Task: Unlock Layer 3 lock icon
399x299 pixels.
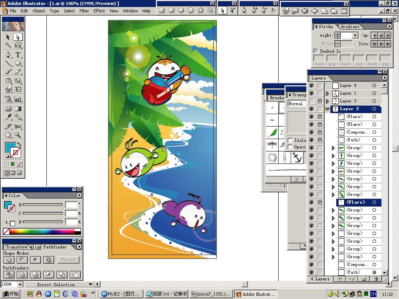Action: tap(320, 101)
